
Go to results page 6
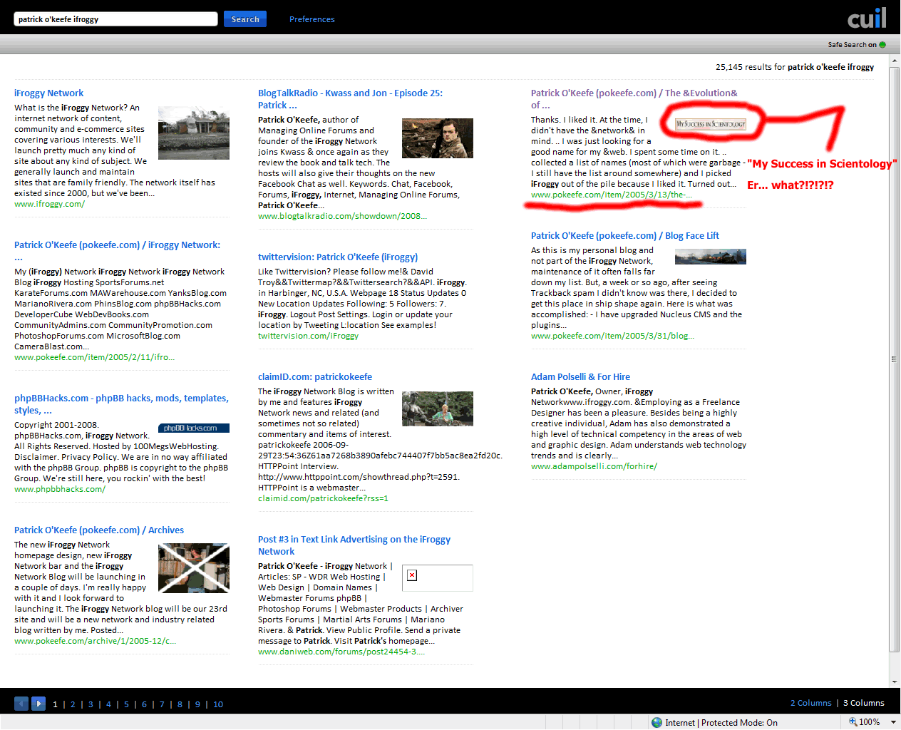[144, 704]
